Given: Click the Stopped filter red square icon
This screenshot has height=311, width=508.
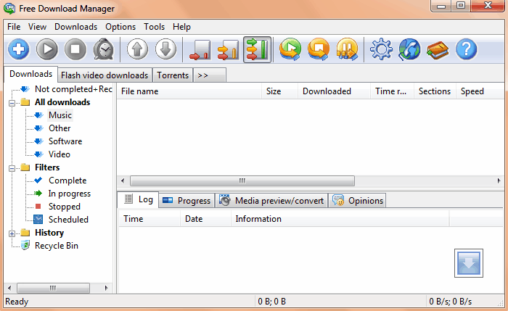Looking at the screenshot, I should (38, 206).
